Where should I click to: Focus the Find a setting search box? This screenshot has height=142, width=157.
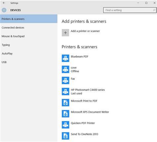point(130,10)
